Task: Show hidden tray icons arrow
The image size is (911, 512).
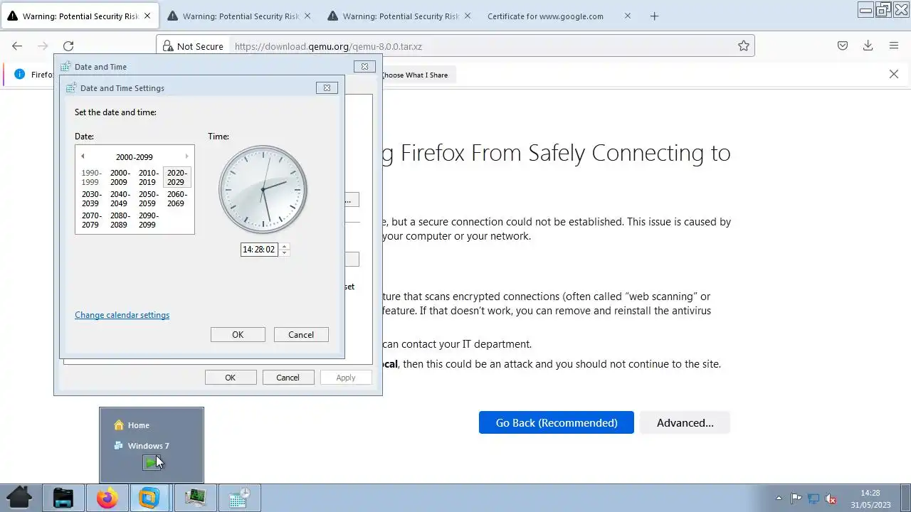Action: pyautogui.click(x=779, y=498)
